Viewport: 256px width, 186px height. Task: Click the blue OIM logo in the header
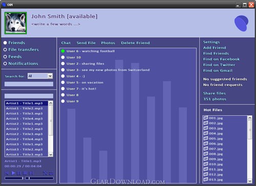(x=241, y=24)
